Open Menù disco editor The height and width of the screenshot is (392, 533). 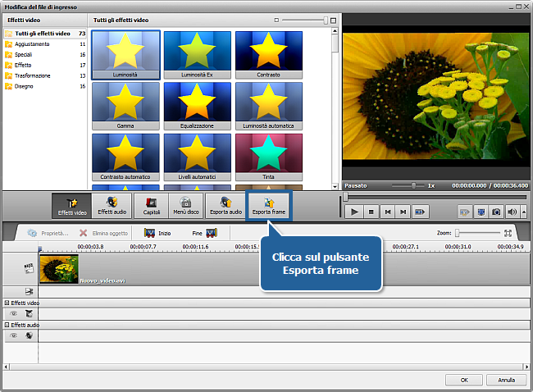point(186,207)
